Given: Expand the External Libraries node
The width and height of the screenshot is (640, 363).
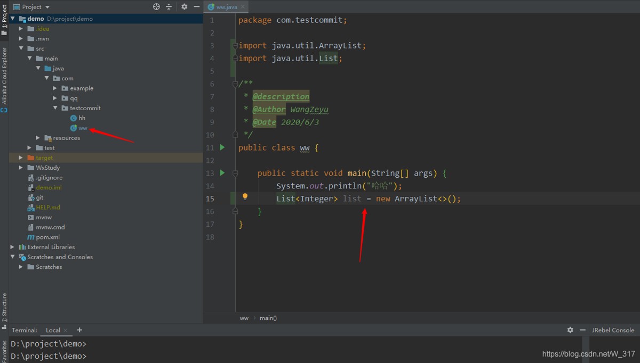Looking at the screenshot, I should 12,247.
